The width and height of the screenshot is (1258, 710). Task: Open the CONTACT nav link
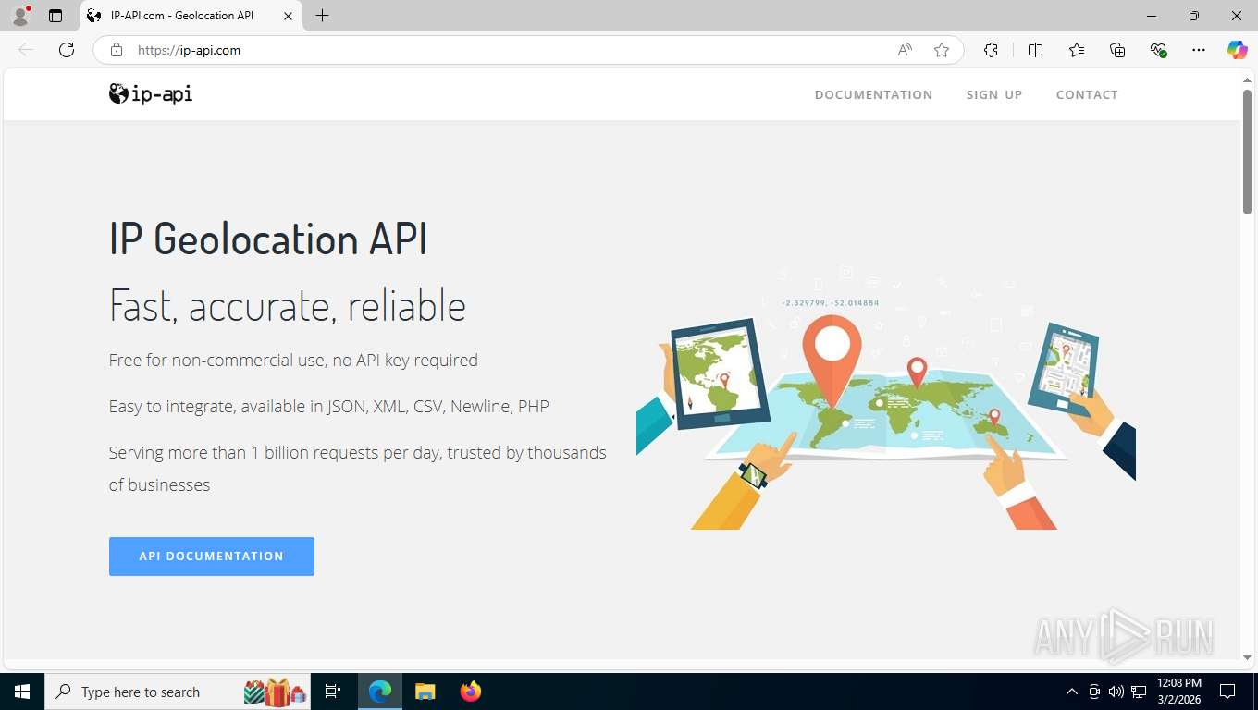pos(1087,94)
